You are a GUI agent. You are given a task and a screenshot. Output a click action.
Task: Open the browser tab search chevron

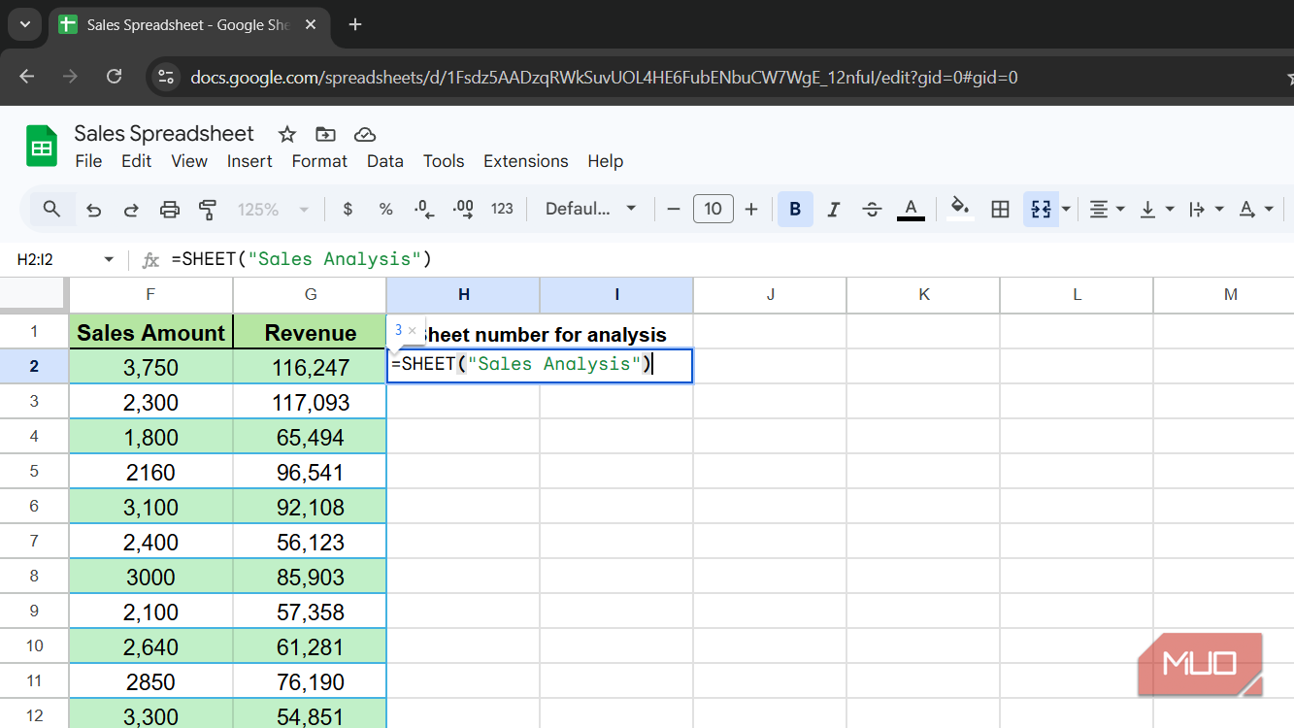click(x=25, y=24)
